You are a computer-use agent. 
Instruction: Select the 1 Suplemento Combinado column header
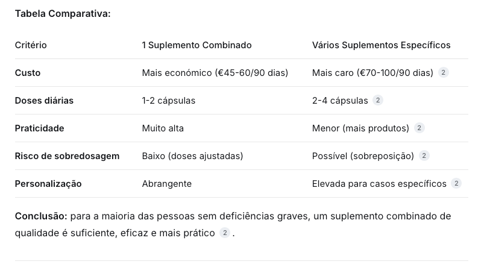point(196,45)
